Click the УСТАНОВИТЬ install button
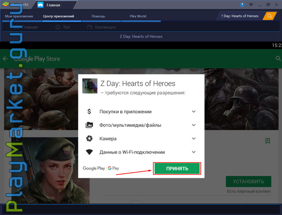282x215 pixels. click(249, 181)
